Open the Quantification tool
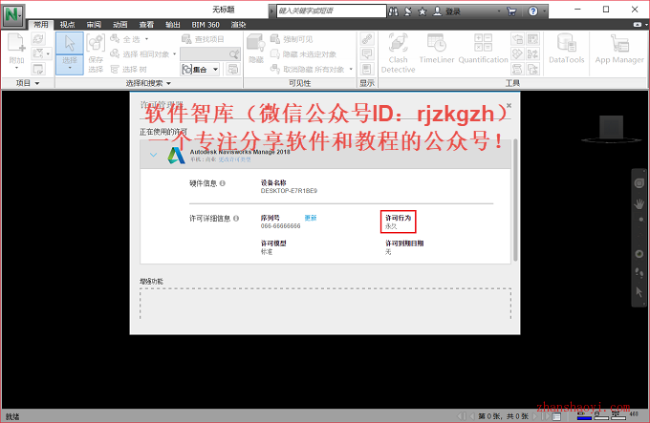Screen dimensions: 650x423 [483, 49]
